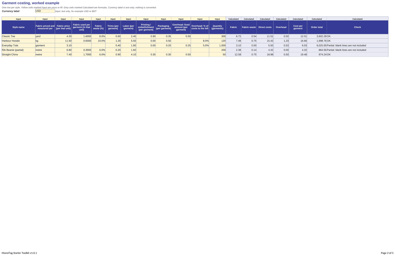Select the "Printing / embellishment" column header
Viewport: 395px width, 256px height.
(x=146, y=27)
